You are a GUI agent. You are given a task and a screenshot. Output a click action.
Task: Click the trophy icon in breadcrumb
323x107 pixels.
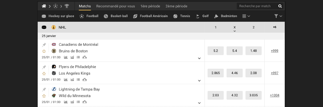pos(67,6)
